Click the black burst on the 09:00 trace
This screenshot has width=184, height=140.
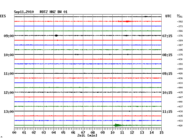pyautogui.click(x=56, y=35)
